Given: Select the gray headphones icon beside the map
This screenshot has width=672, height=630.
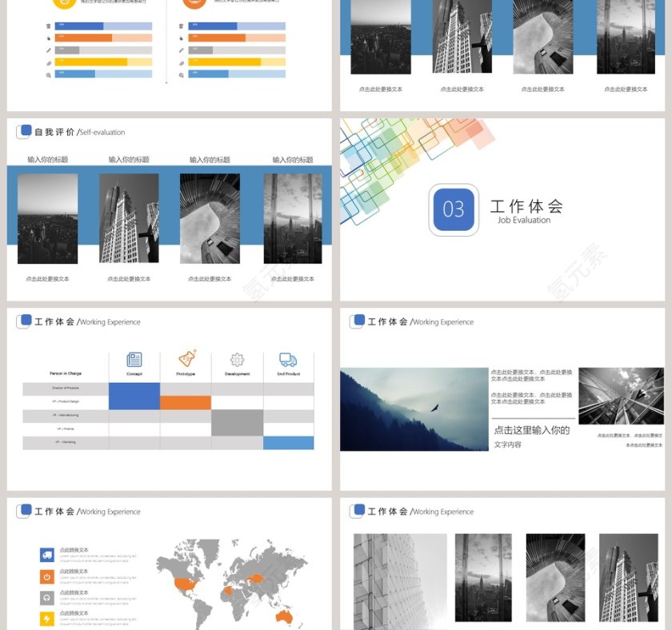Looking at the screenshot, I should (47, 597).
